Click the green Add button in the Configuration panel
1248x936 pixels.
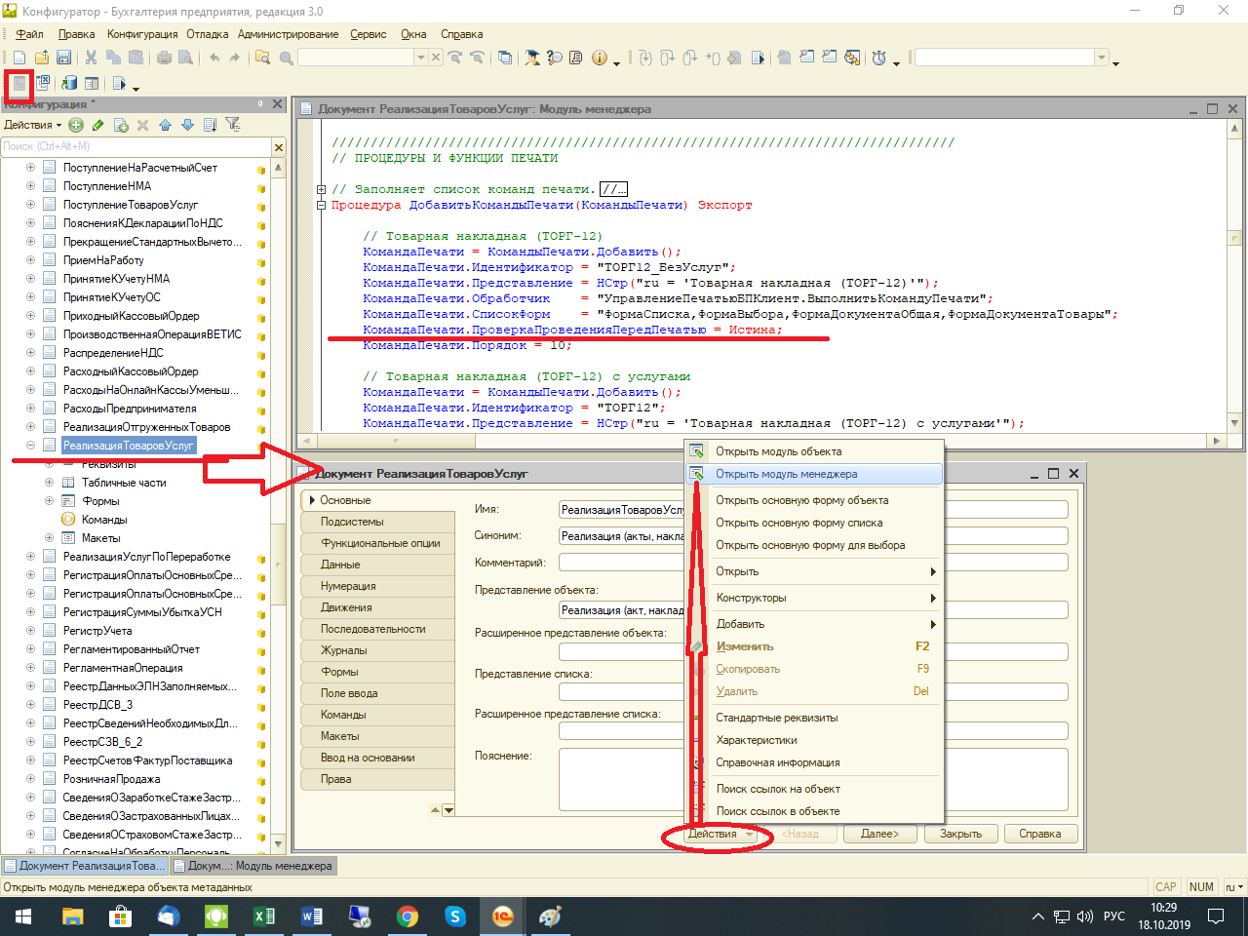pos(76,125)
